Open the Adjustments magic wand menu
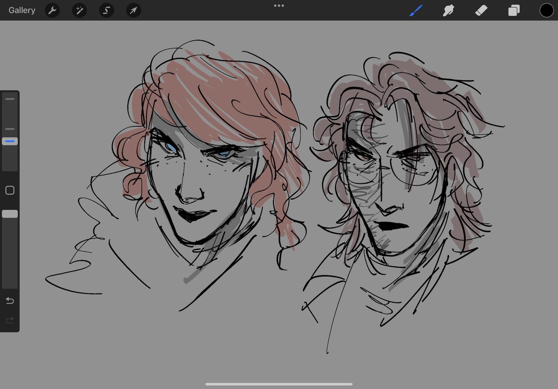This screenshot has width=558, height=389. coord(79,10)
